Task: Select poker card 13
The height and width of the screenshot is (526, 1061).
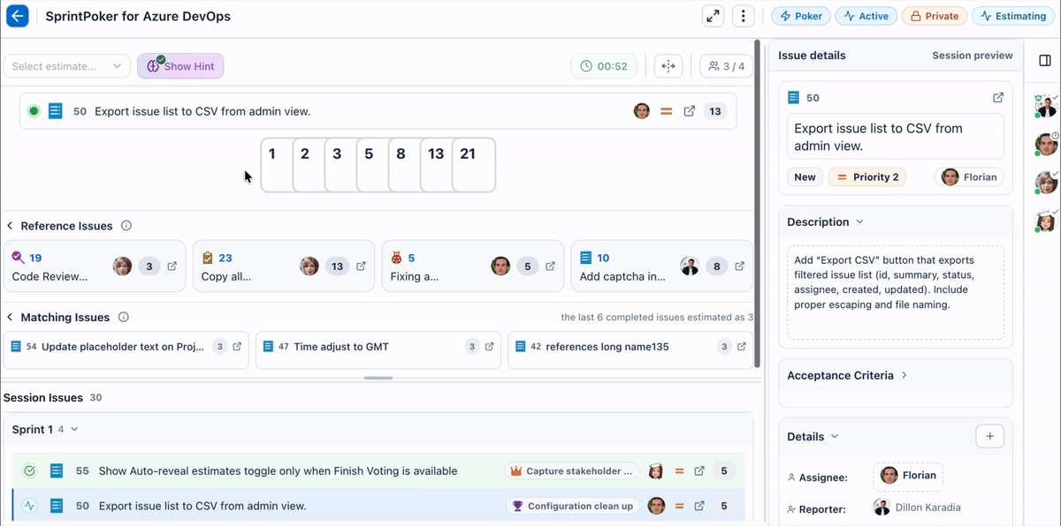Action: click(436, 164)
